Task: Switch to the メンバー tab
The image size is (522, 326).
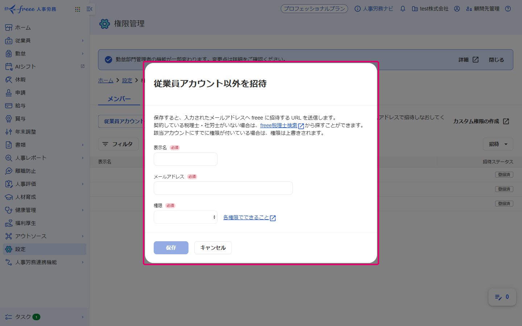Action: click(x=119, y=99)
